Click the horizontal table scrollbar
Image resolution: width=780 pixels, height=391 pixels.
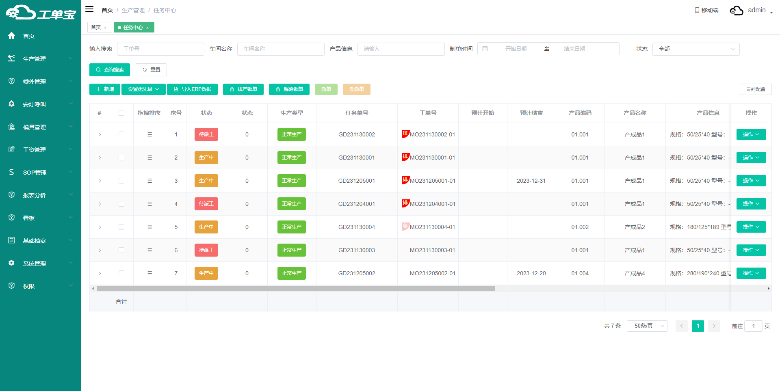pos(295,289)
